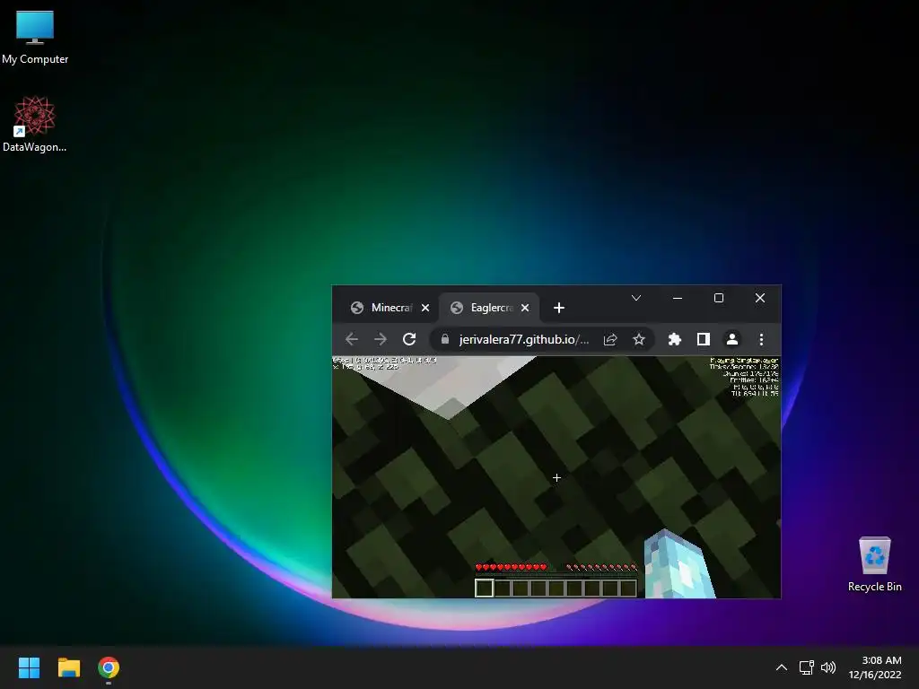Viewport: 919px width, 689px height.
Task: Close the Minecraft tab
Action: pos(425,308)
